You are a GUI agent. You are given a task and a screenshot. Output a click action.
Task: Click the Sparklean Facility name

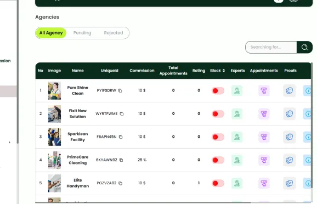(78, 137)
